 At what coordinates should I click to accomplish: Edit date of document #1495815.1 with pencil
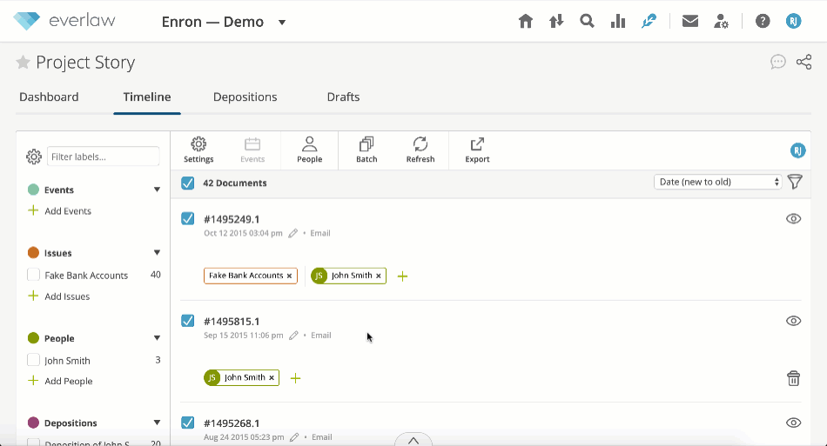point(293,335)
